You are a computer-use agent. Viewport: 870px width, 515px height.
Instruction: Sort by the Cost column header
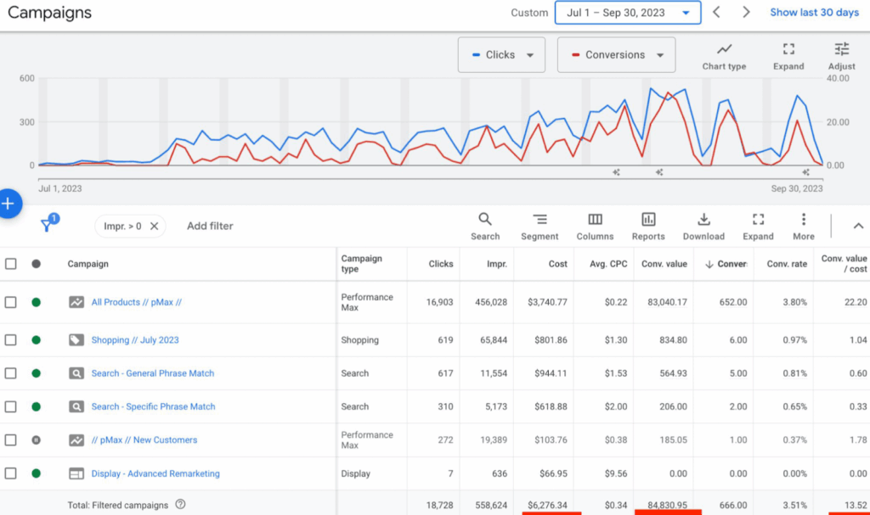tap(557, 264)
